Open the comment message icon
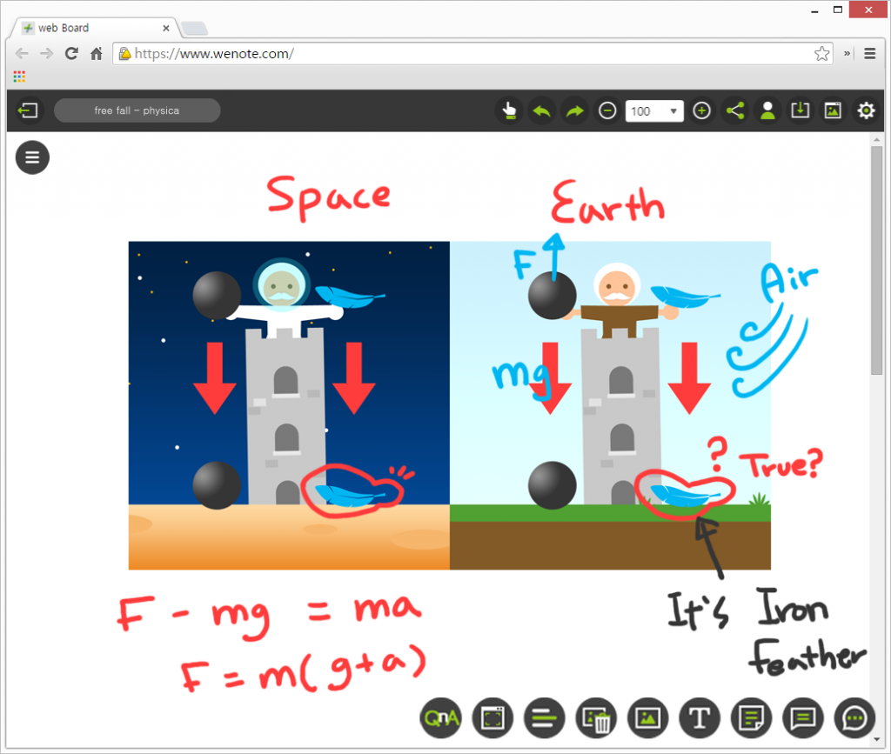891x754 pixels. (x=803, y=718)
